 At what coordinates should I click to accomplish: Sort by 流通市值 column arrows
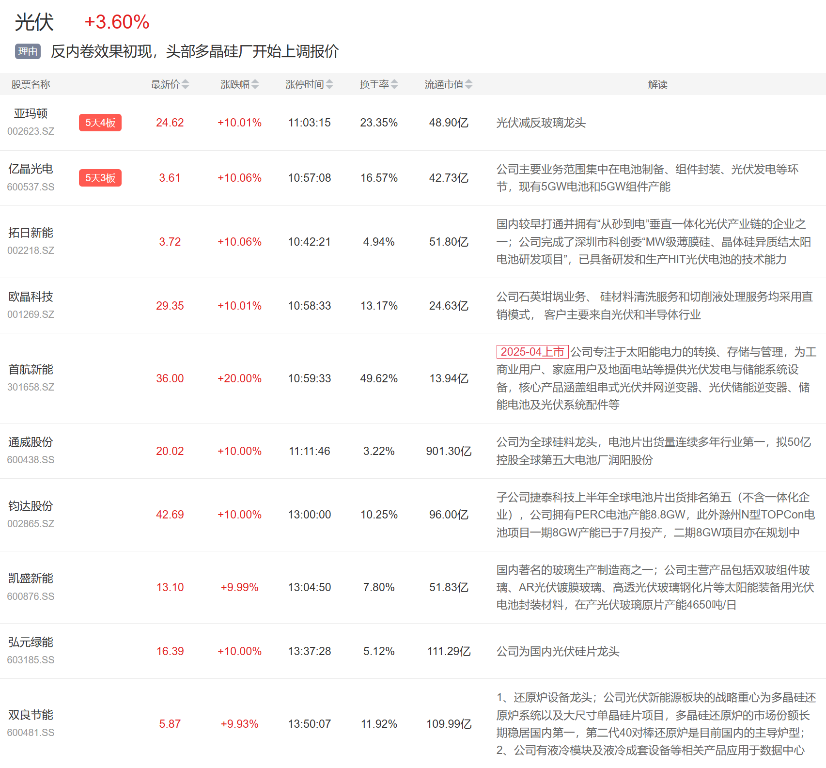click(x=468, y=84)
